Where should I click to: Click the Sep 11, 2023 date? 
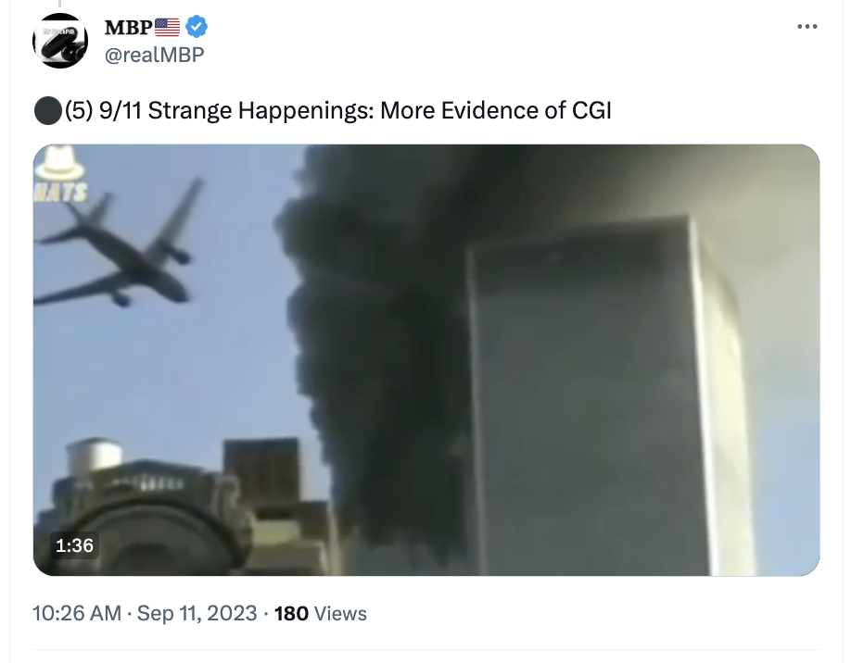[197, 614]
